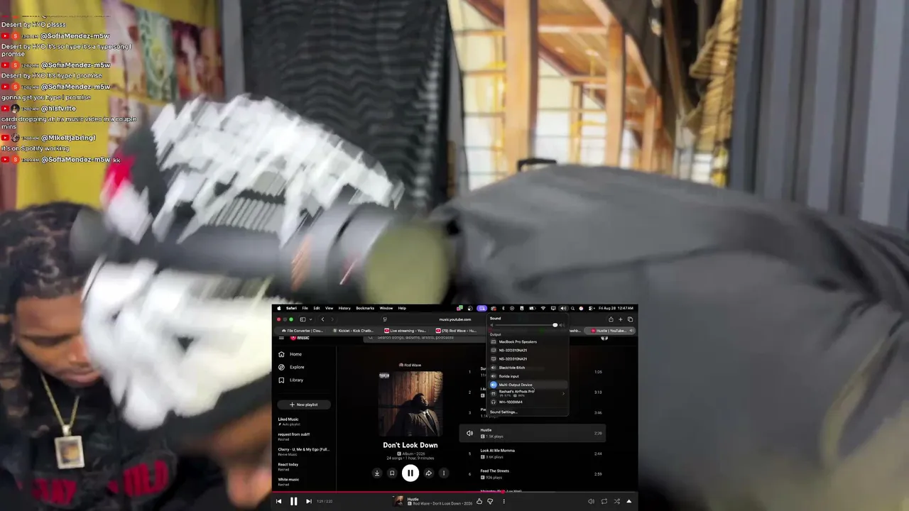Viewport: 909px width, 511px height.
Task: Dislike the current song Hustle
Action: (x=490, y=501)
